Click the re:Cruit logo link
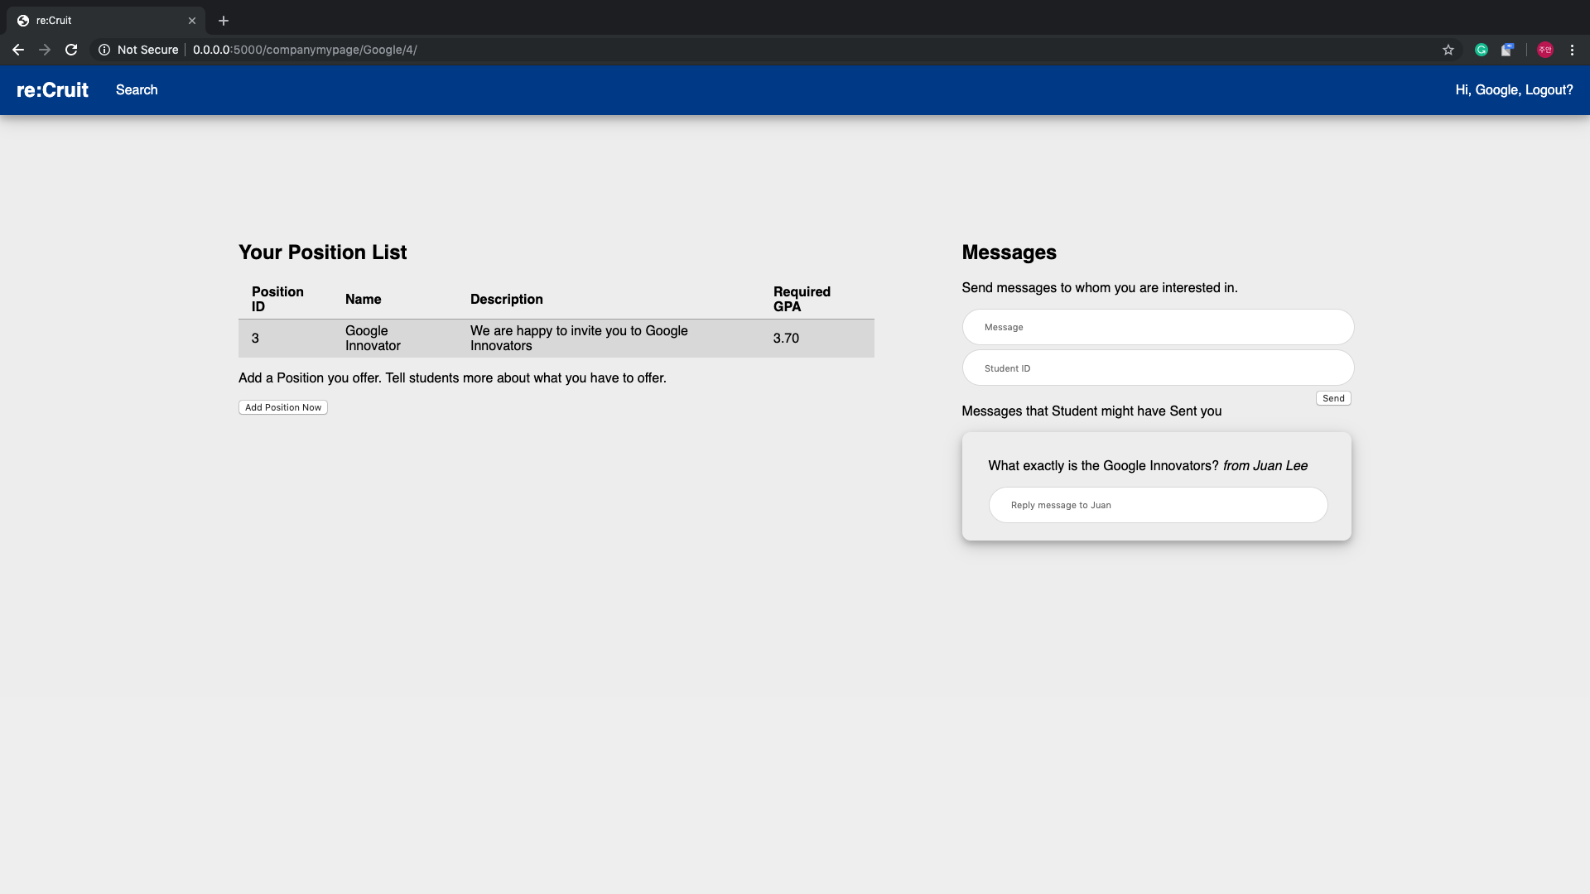The image size is (1590, 894). (52, 90)
